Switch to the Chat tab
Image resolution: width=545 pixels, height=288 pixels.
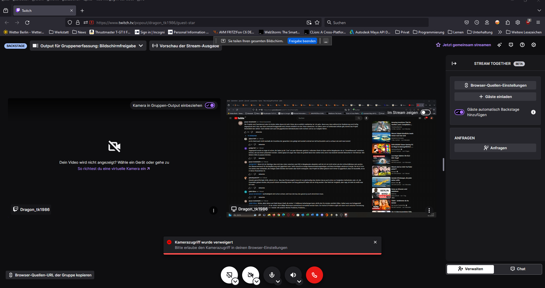click(518, 269)
